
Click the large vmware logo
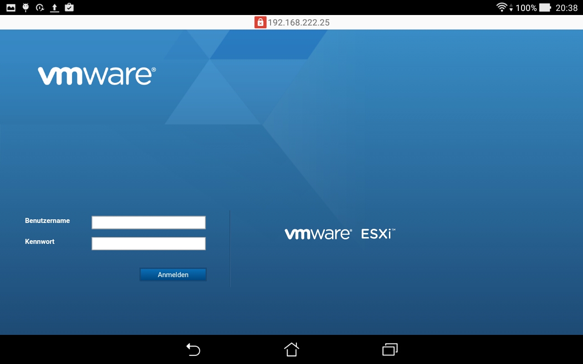(x=97, y=76)
